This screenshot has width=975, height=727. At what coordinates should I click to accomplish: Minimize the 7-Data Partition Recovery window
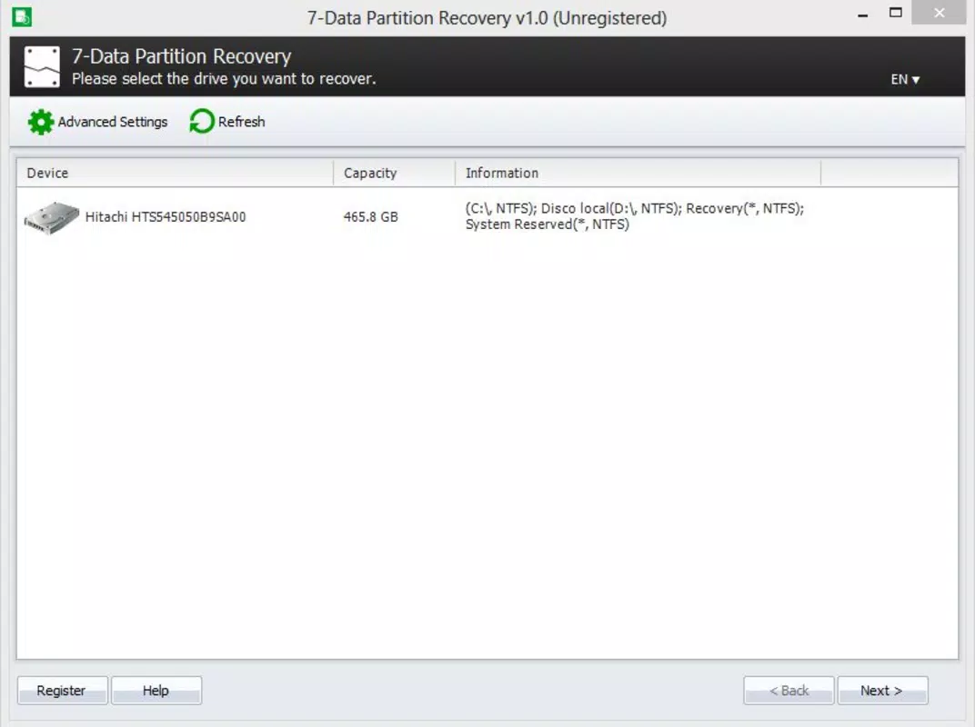[862, 15]
